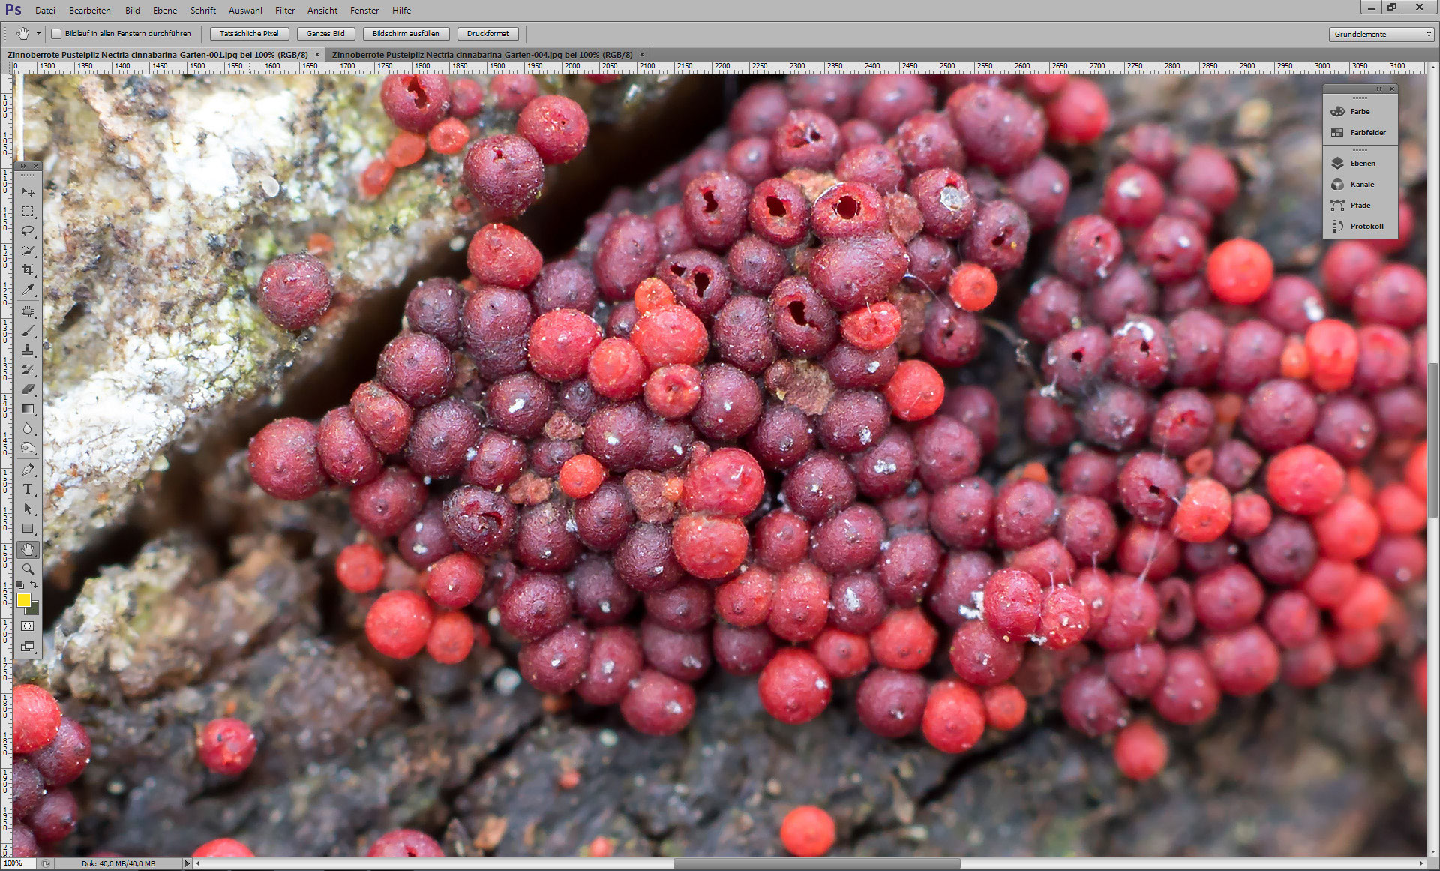Select the Brush tool
The width and height of the screenshot is (1440, 871).
[28, 331]
